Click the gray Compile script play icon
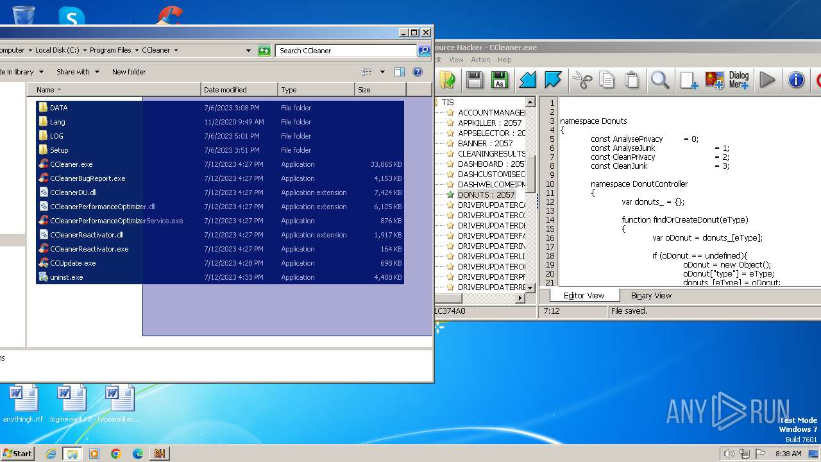The height and width of the screenshot is (462, 821). 767,80
